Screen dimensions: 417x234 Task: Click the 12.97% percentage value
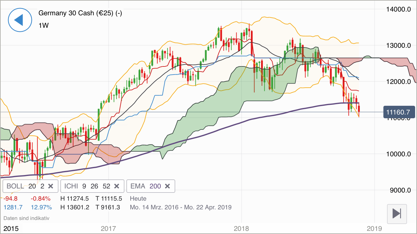[41, 207]
